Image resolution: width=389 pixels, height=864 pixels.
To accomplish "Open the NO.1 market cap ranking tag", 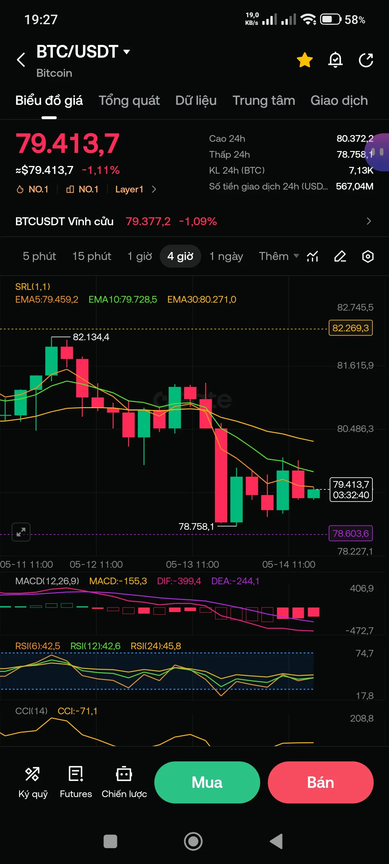I will point(82,189).
